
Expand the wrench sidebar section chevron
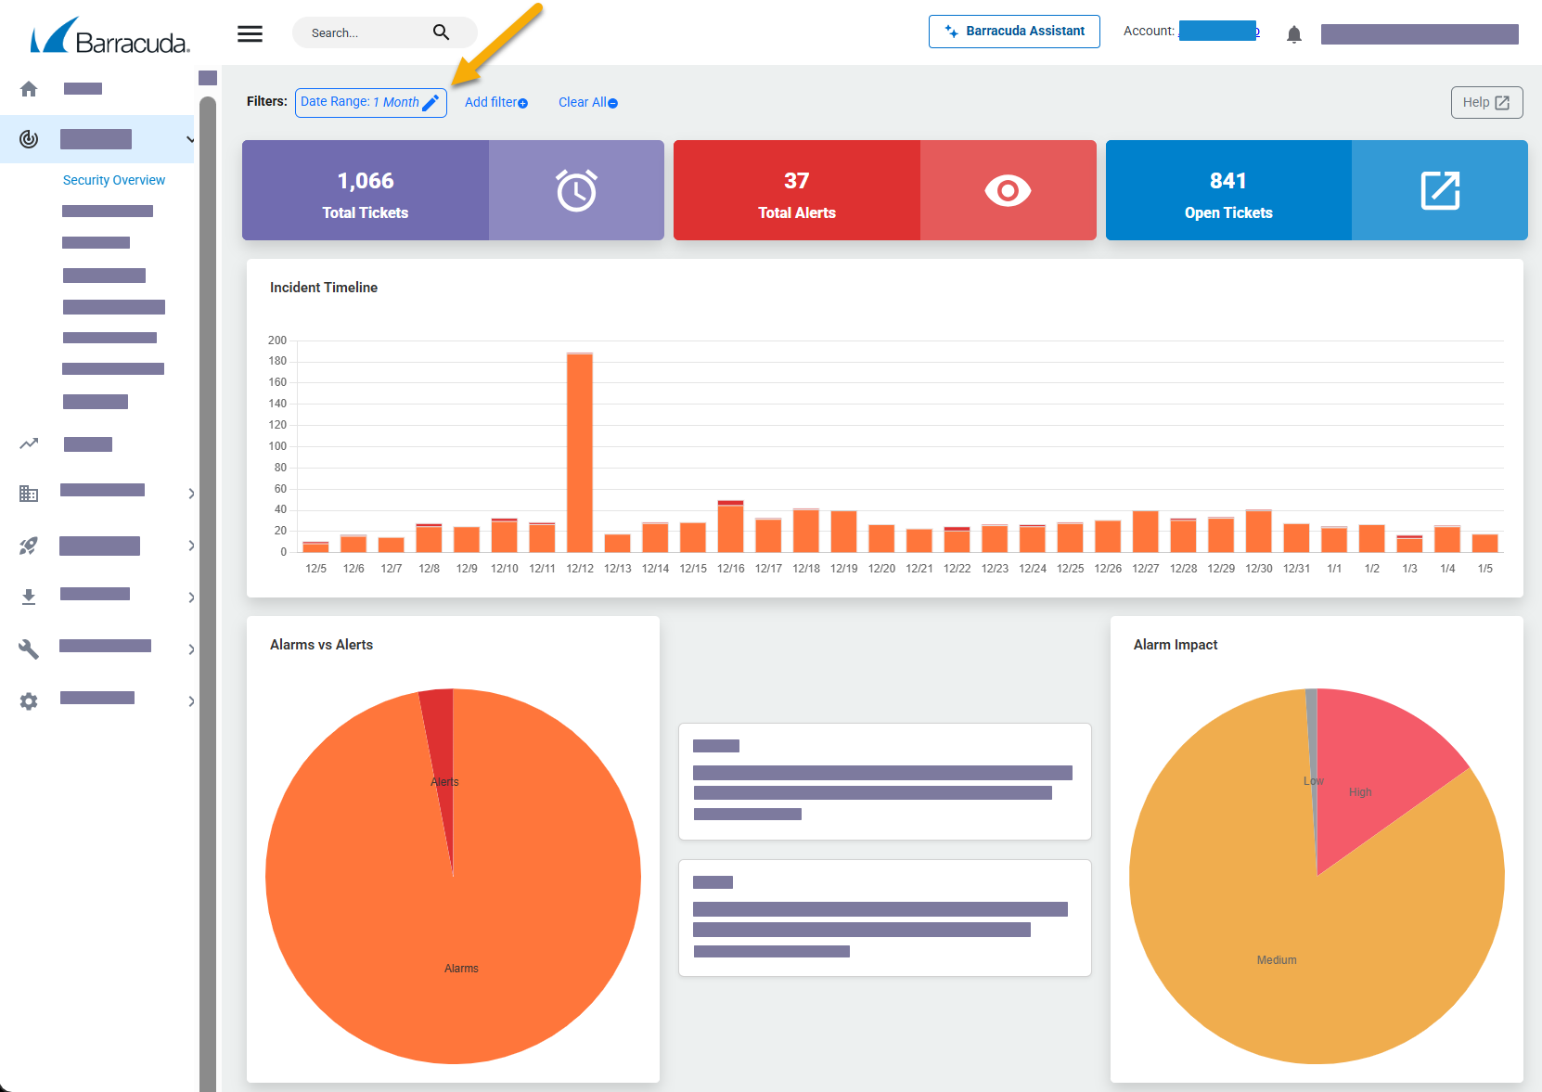point(191,649)
